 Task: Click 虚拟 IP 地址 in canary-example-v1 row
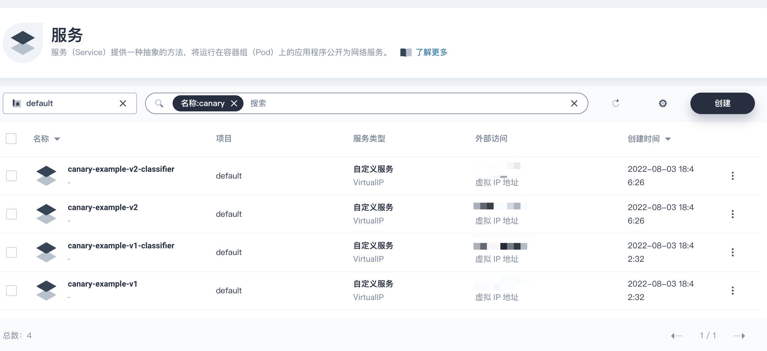tap(497, 297)
